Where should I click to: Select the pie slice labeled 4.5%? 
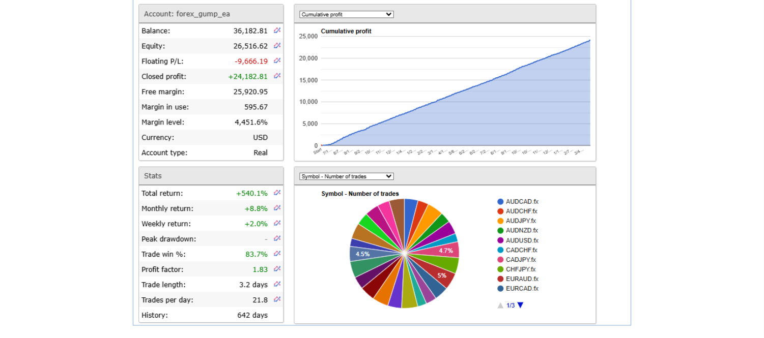point(363,254)
